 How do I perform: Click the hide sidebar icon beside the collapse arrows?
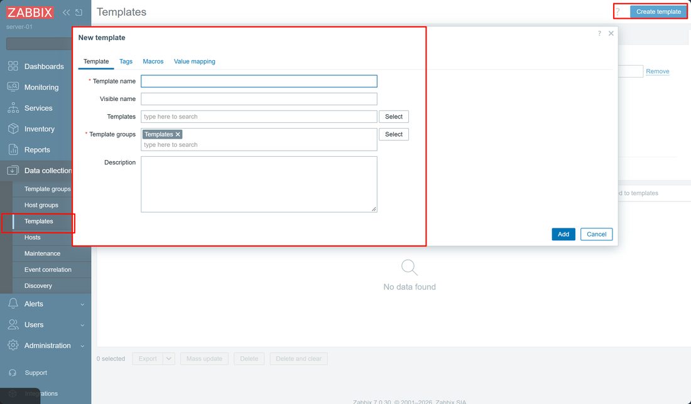click(79, 13)
